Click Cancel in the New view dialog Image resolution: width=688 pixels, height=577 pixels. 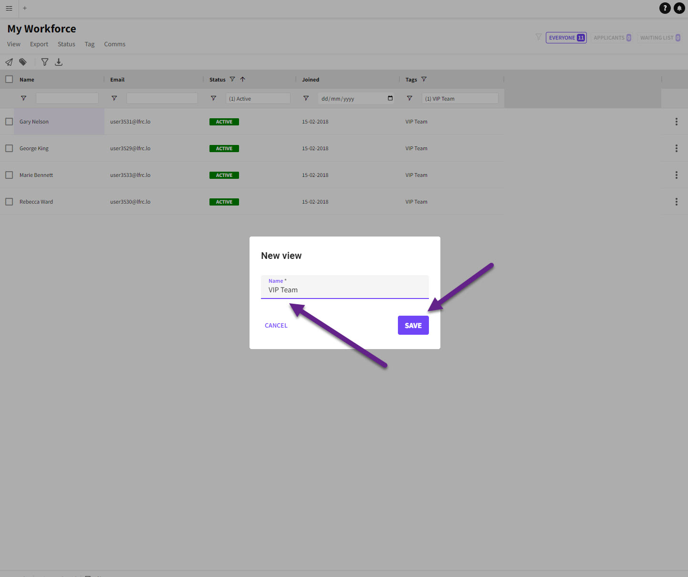[276, 326]
